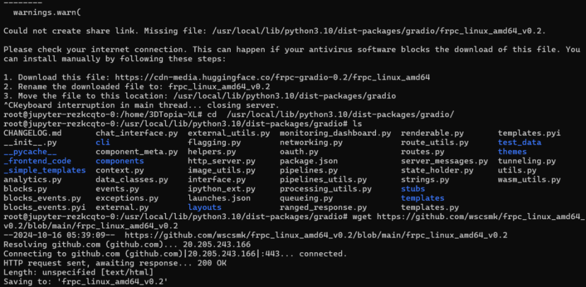Select the _frontend_code directory
Image resolution: width=586 pixels, height=287 pixels.
pos(37,161)
